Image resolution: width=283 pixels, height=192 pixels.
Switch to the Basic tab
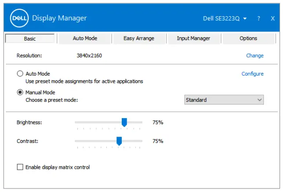(x=30, y=38)
